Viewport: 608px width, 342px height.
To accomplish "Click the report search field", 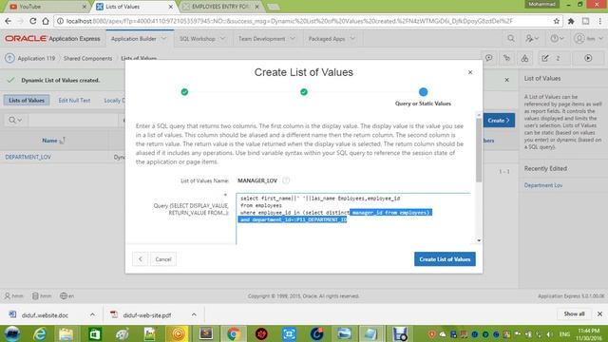I will point(74,121).
